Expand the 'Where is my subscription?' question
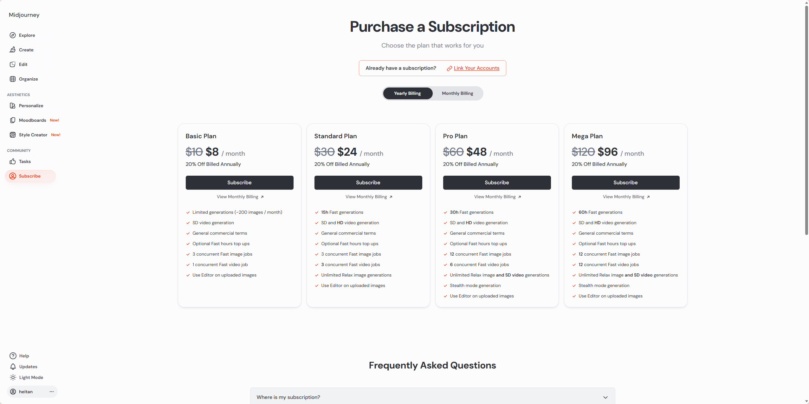 pyautogui.click(x=432, y=397)
